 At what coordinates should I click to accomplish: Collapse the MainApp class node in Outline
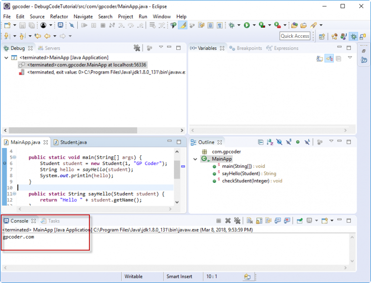point(196,159)
